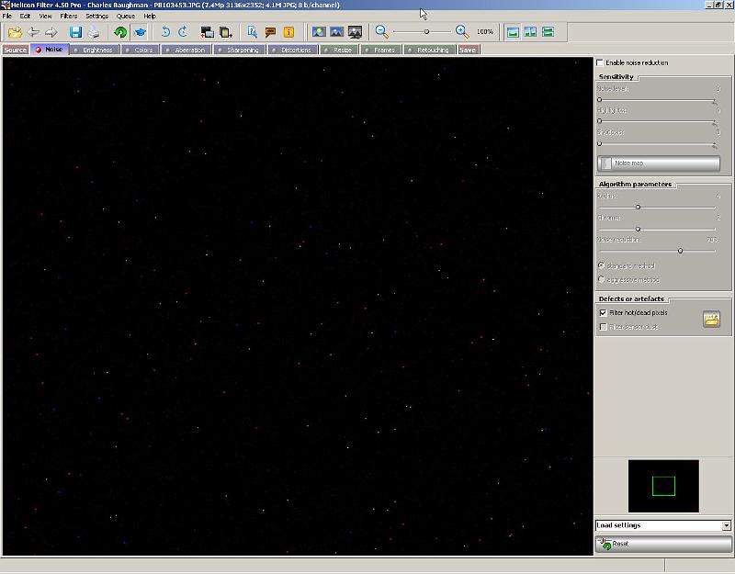Image resolution: width=735 pixels, height=574 pixels.
Task: Uncheck Filter hot/dead pixels
Action: click(x=603, y=313)
